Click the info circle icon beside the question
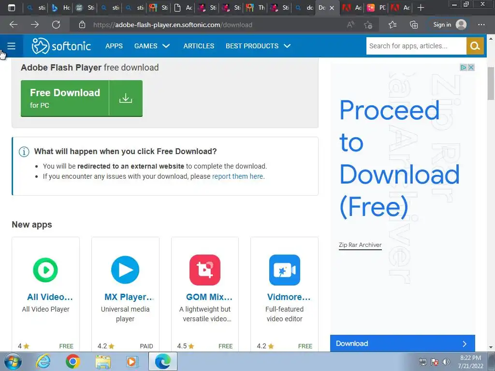Screen dimensions: 495x371 click(24, 152)
